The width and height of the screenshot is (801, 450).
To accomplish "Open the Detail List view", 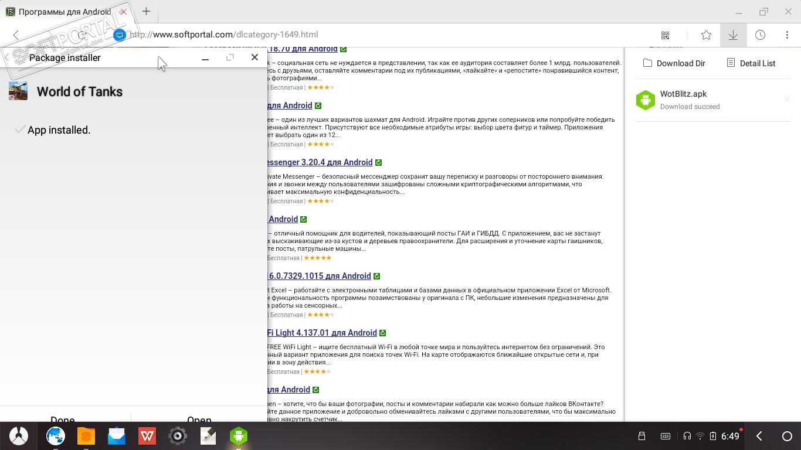I will pyautogui.click(x=751, y=63).
